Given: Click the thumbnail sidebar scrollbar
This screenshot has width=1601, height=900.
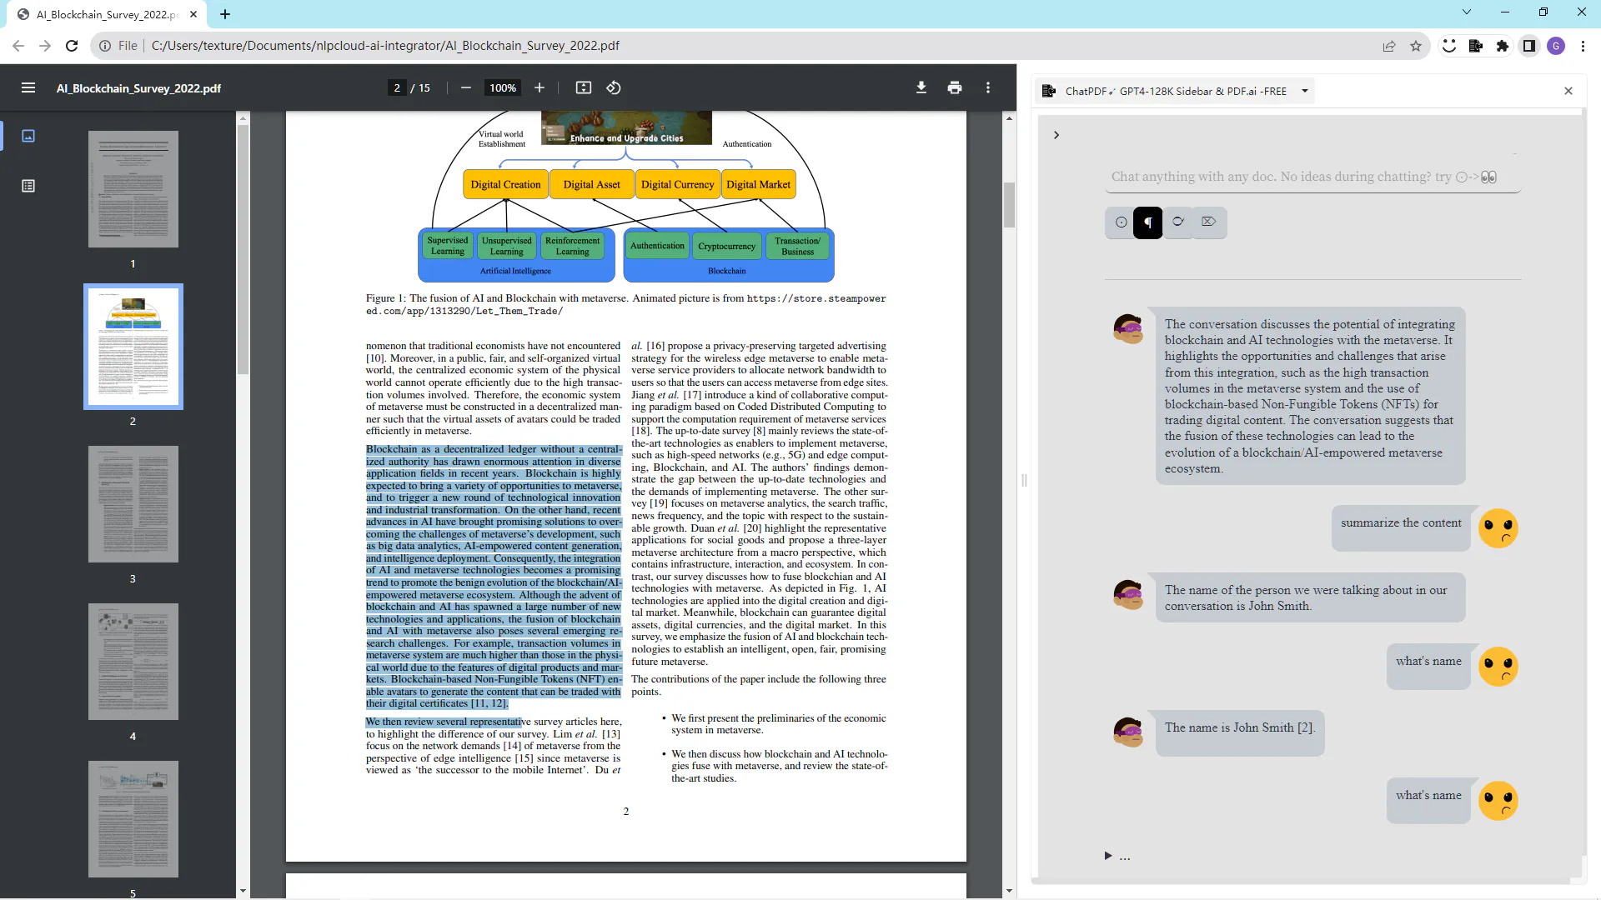Looking at the screenshot, I should pos(243,250).
